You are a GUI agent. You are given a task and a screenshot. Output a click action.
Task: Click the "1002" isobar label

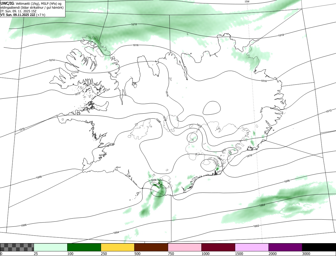click(x=256, y=226)
